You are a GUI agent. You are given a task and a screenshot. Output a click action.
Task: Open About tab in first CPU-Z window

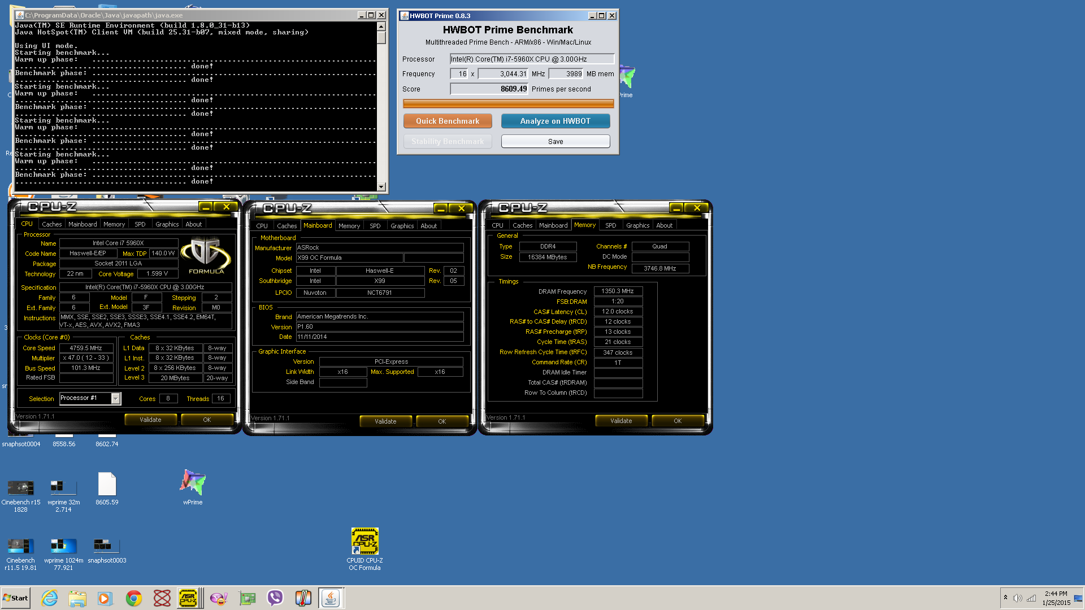tap(194, 224)
